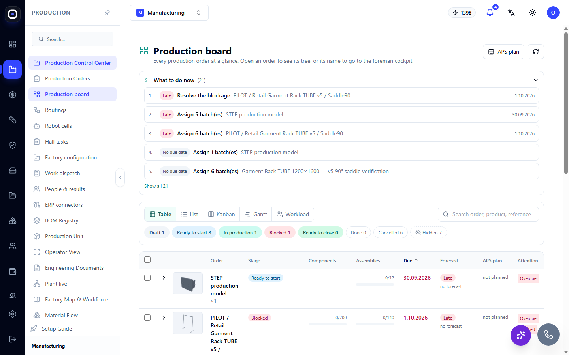569x355 pixels.
Task: Open the Resolve the blockage task
Action: click(341, 95)
